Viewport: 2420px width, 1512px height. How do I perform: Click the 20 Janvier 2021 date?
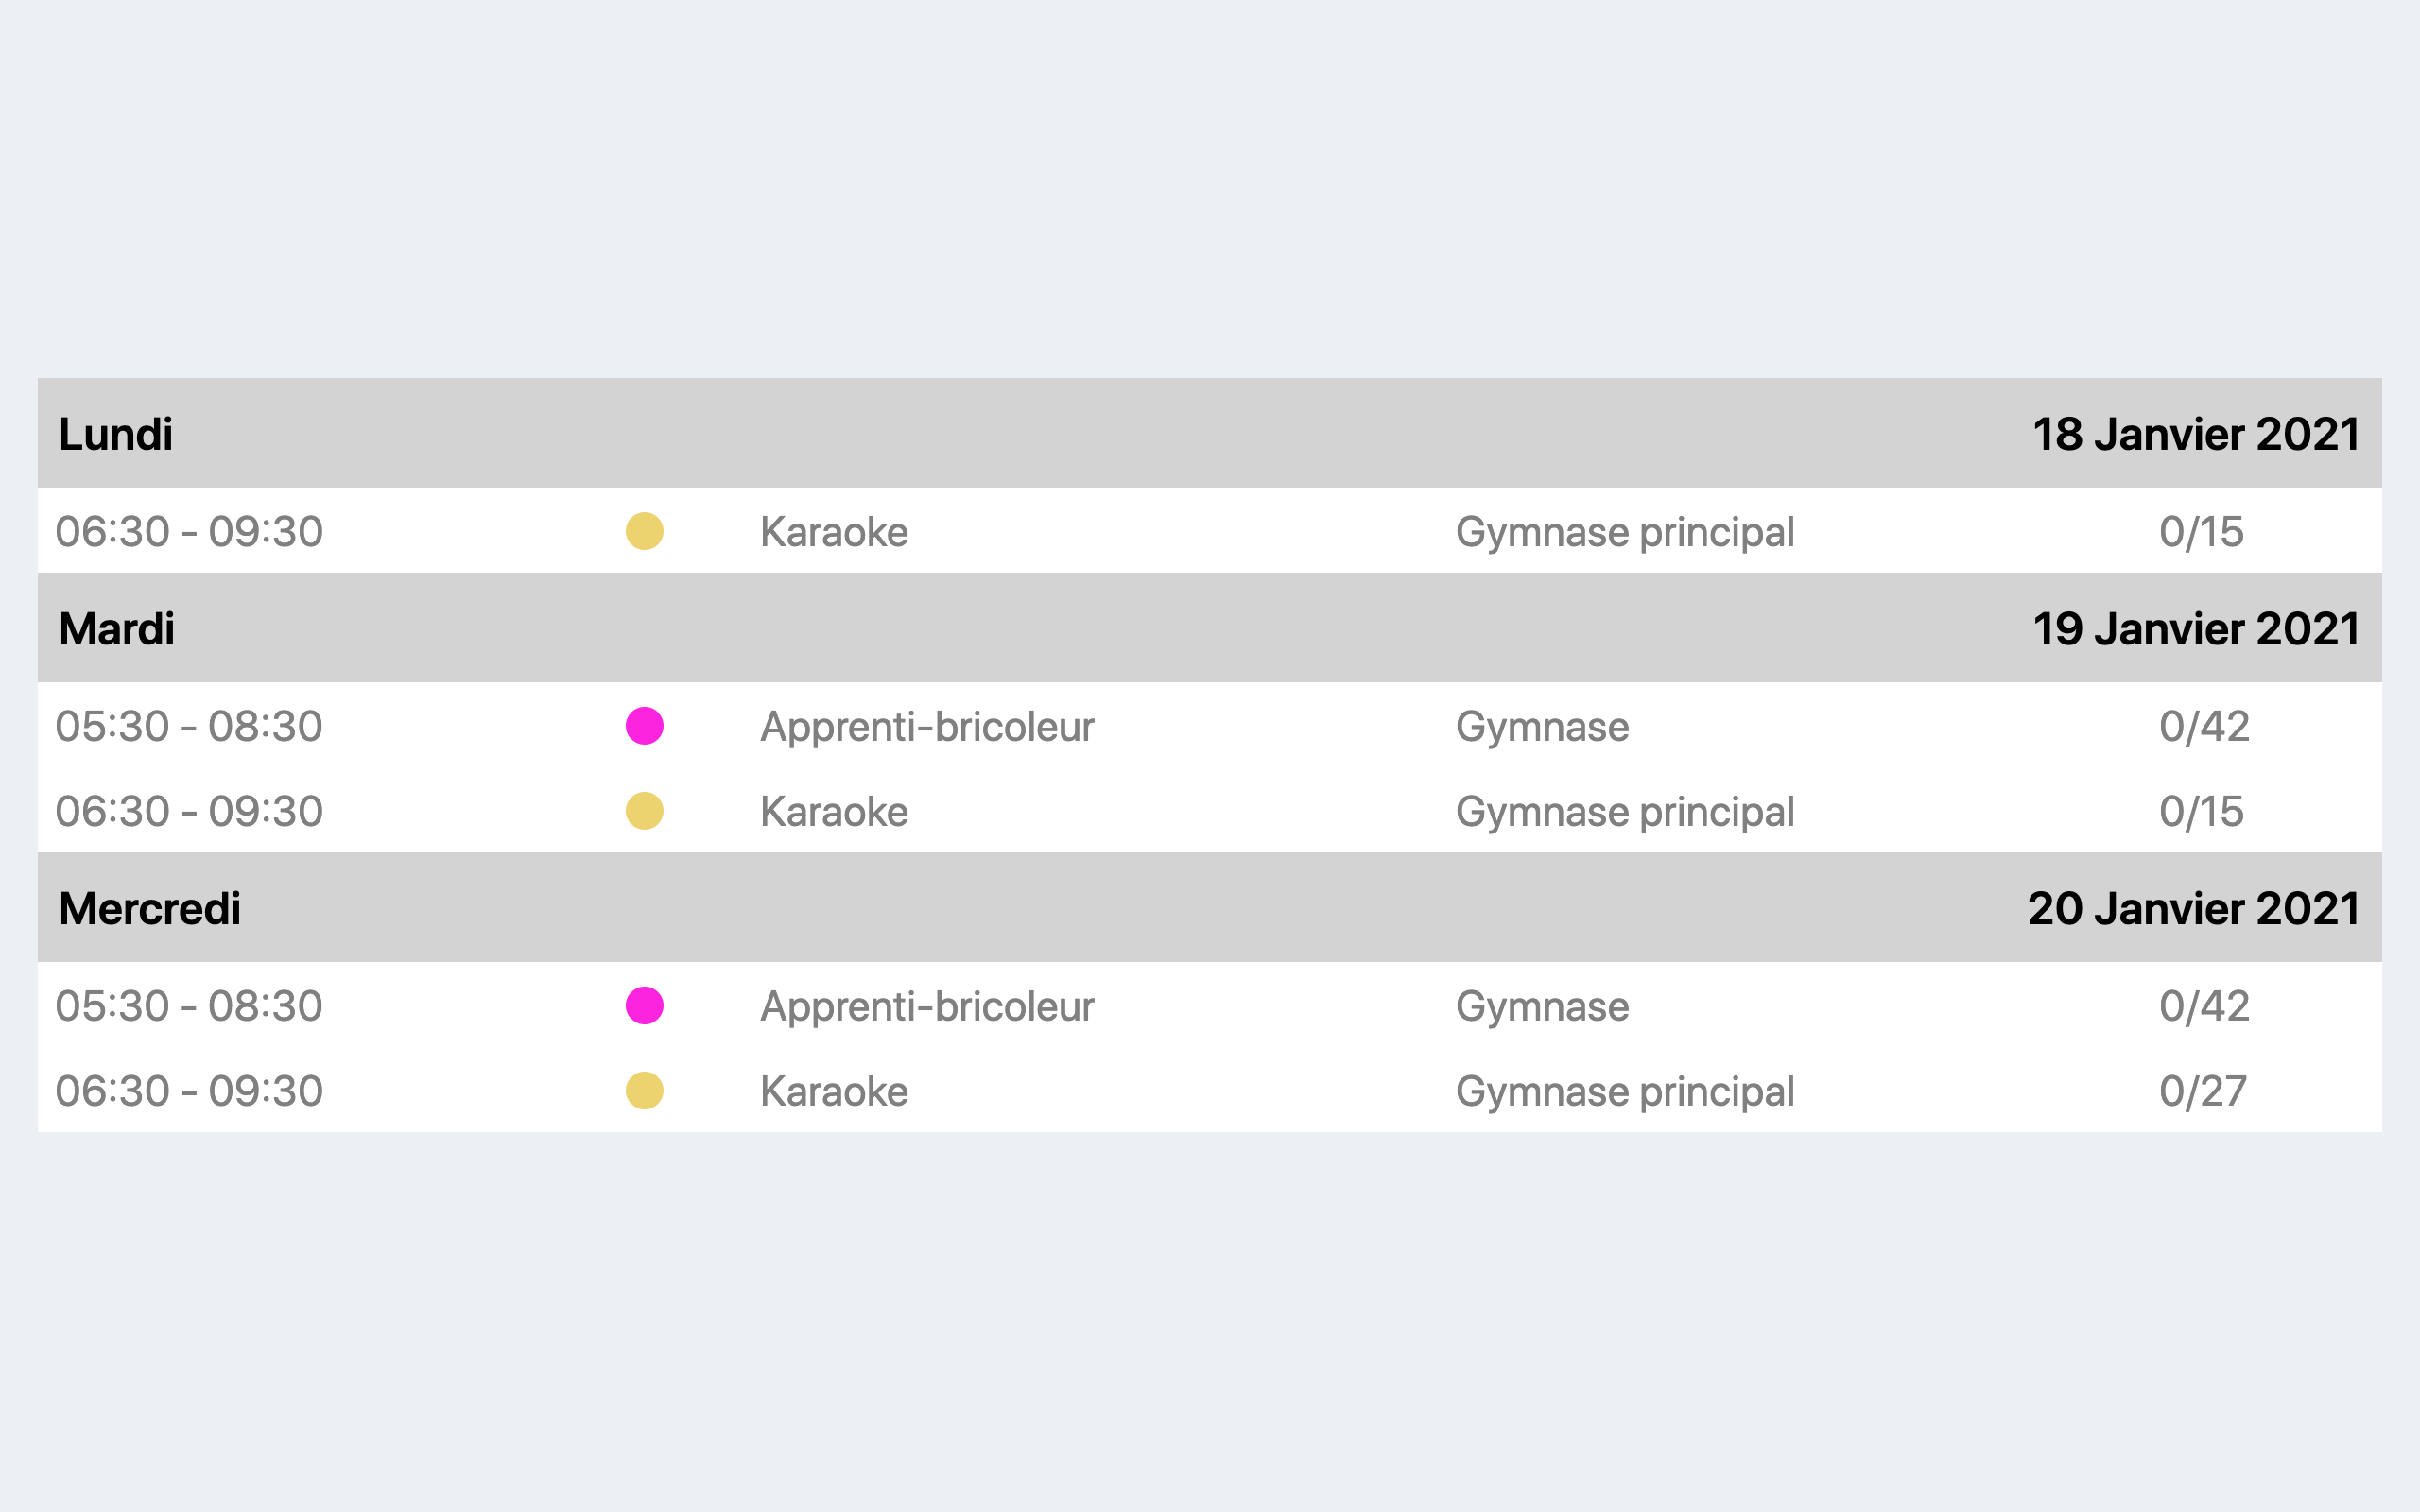click(x=2194, y=909)
